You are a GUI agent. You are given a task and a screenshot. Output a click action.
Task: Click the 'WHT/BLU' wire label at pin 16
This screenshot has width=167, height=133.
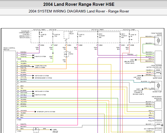tap(24, 95)
